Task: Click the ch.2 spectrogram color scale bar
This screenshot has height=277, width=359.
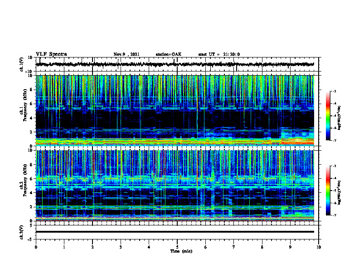Action: tap(328, 191)
